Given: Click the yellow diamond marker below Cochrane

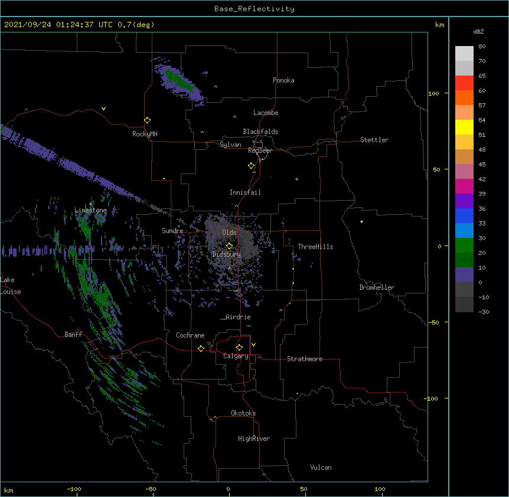Looking at the screenshot, I should tap(201, 348).
